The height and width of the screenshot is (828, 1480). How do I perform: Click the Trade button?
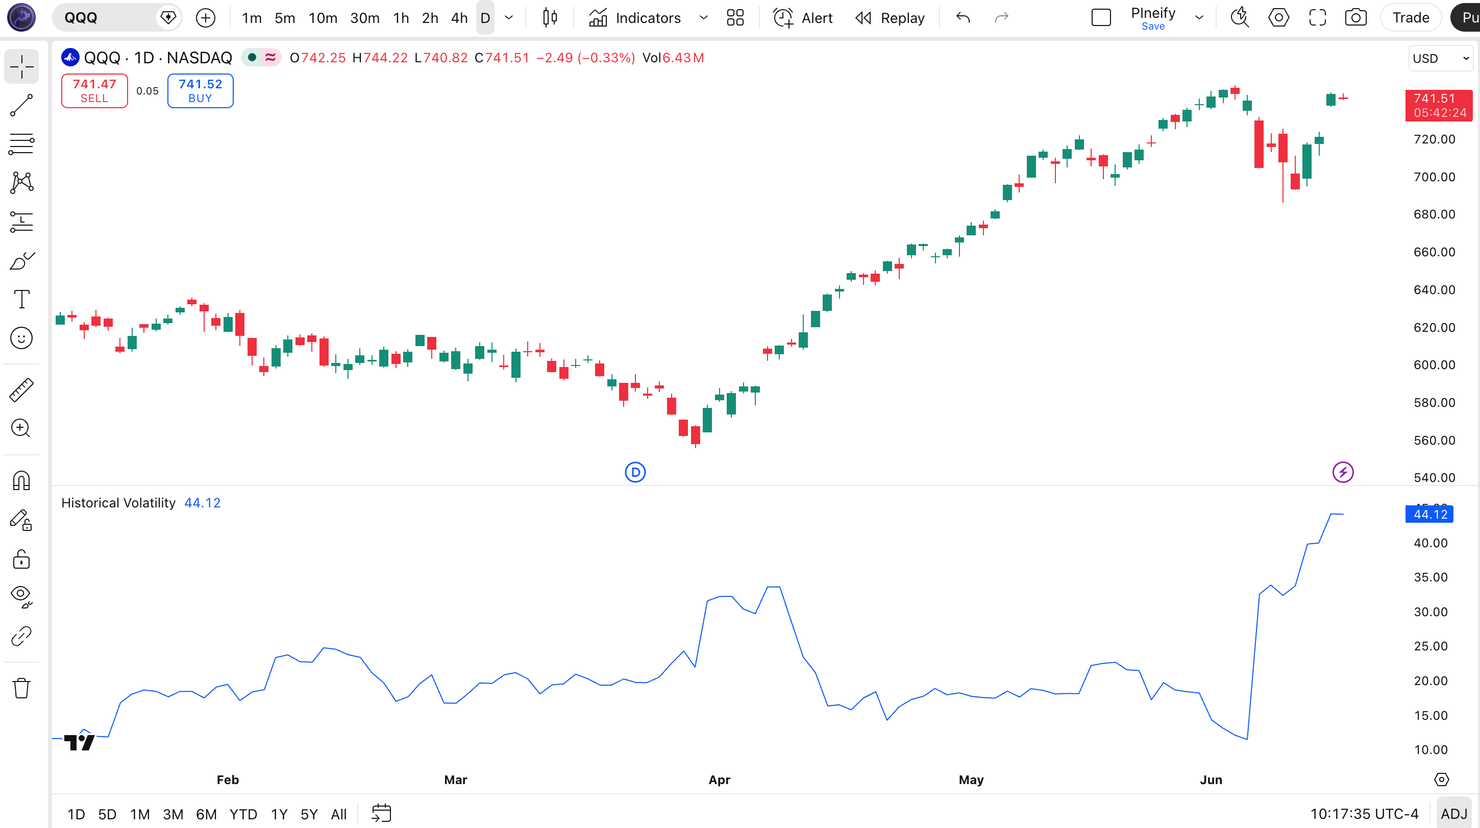[x=1411, y=18]
